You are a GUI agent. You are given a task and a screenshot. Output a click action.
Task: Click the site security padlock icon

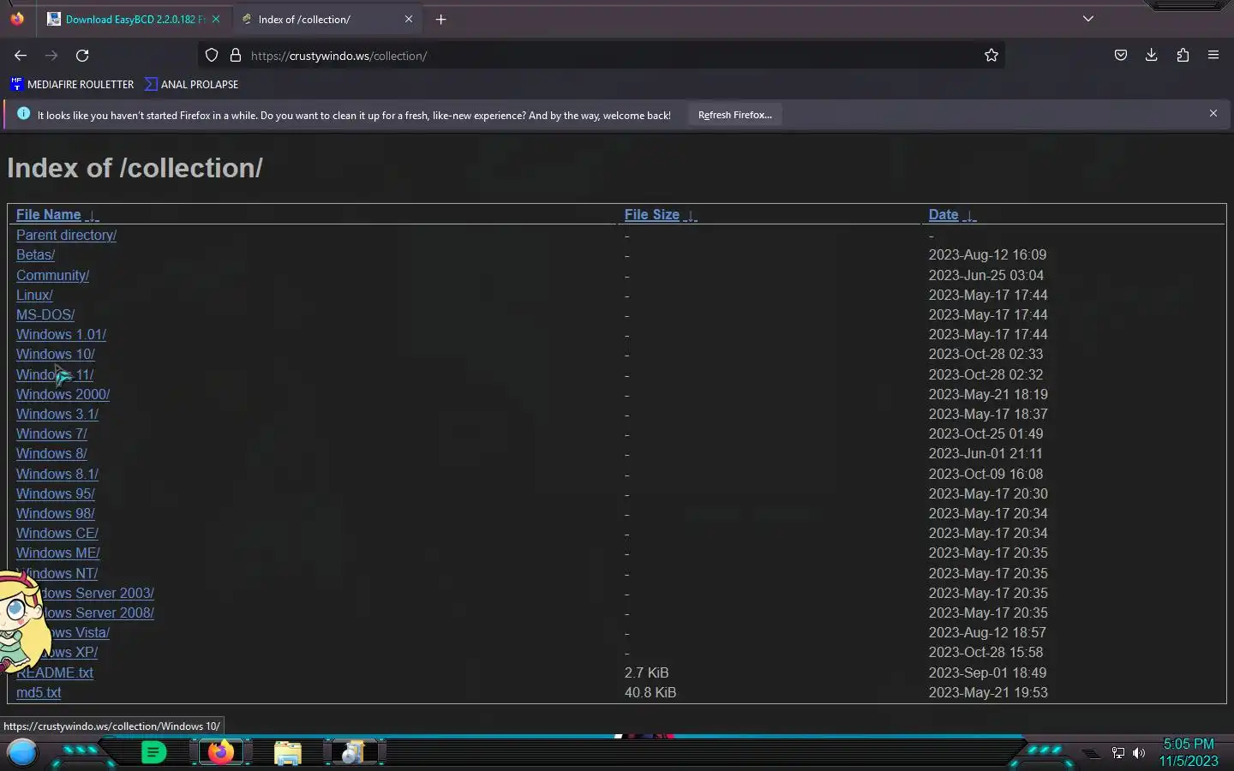point(235,56)
